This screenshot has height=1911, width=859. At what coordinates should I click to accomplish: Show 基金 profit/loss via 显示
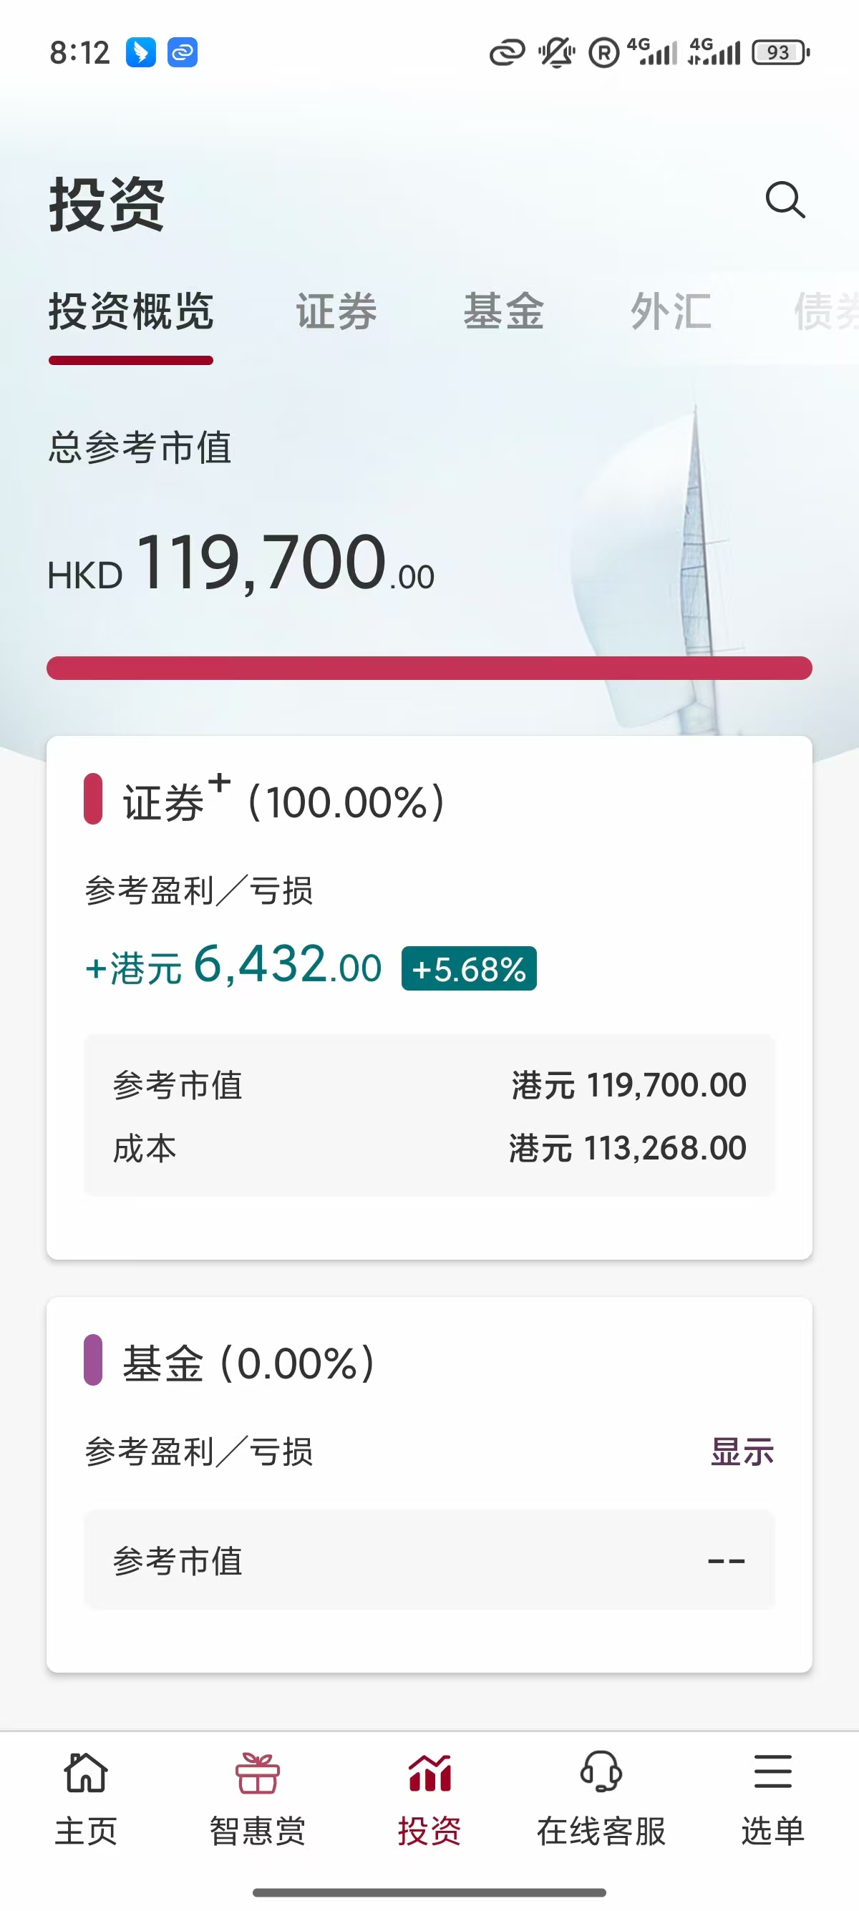(x=742, y=1452)
